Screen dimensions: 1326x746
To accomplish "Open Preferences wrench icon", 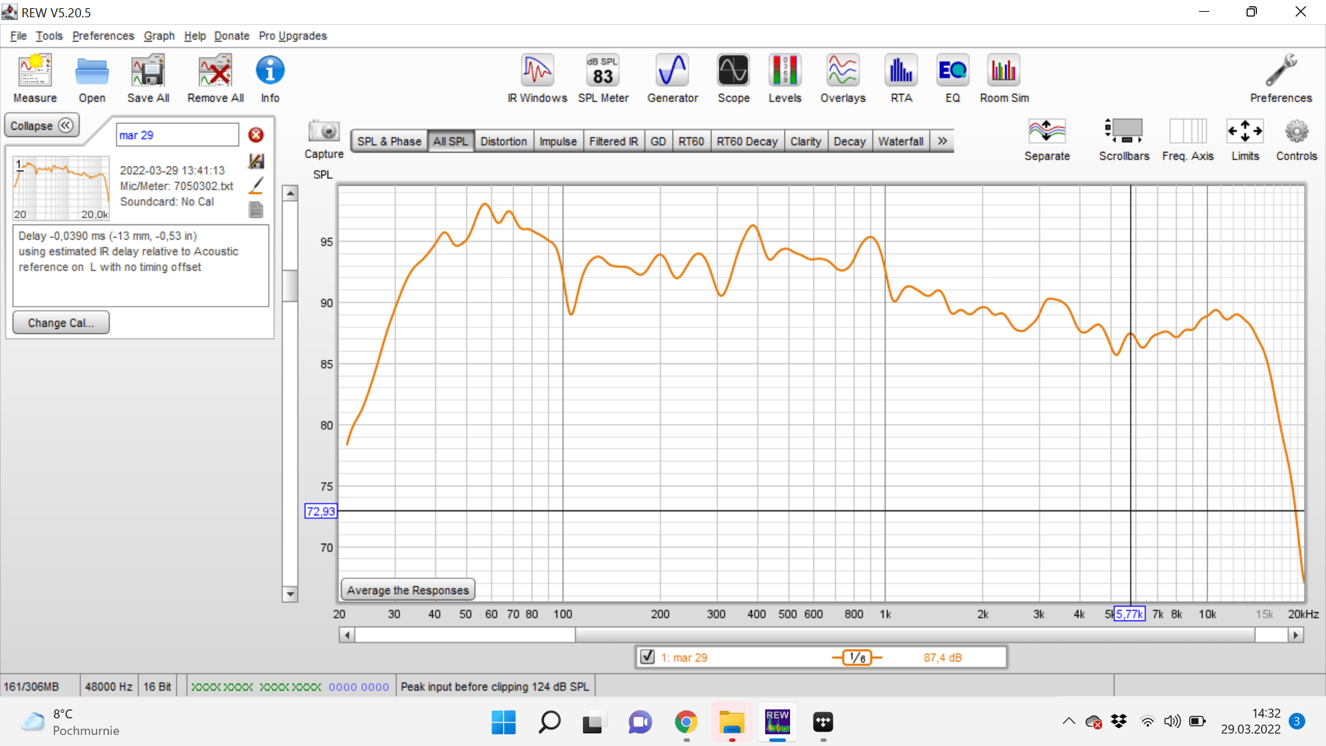I will tap(1280, 70).
